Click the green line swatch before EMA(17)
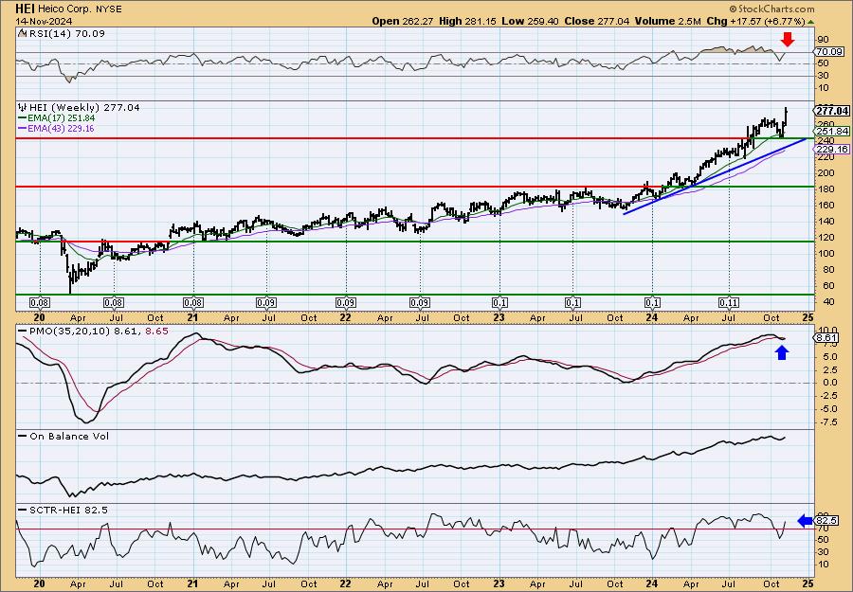The image size is (853, 592). click(x=22, y=118)
